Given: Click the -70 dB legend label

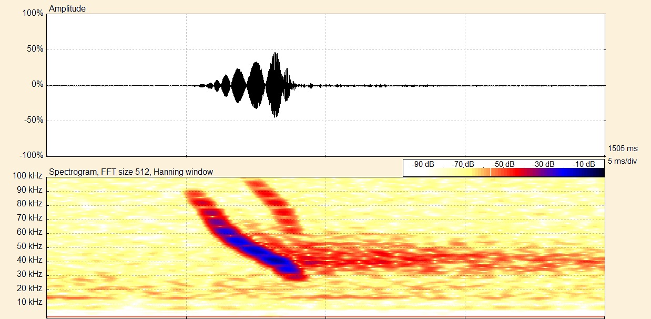Looking at the screenshot, I should coord(463,164).
